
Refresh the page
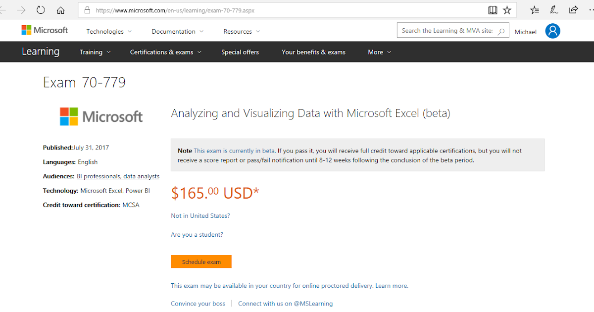click(x=41, y=9)
